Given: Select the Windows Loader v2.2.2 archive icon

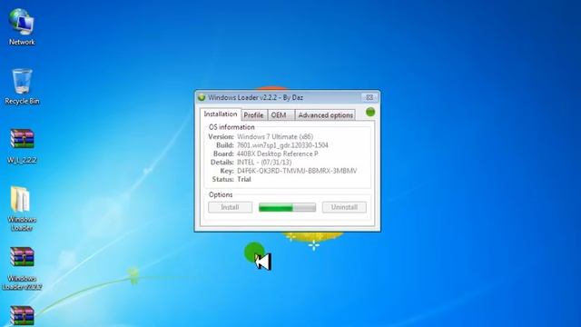Looking at the screenshot, I should pyautogui.click(x=22, y=268).
